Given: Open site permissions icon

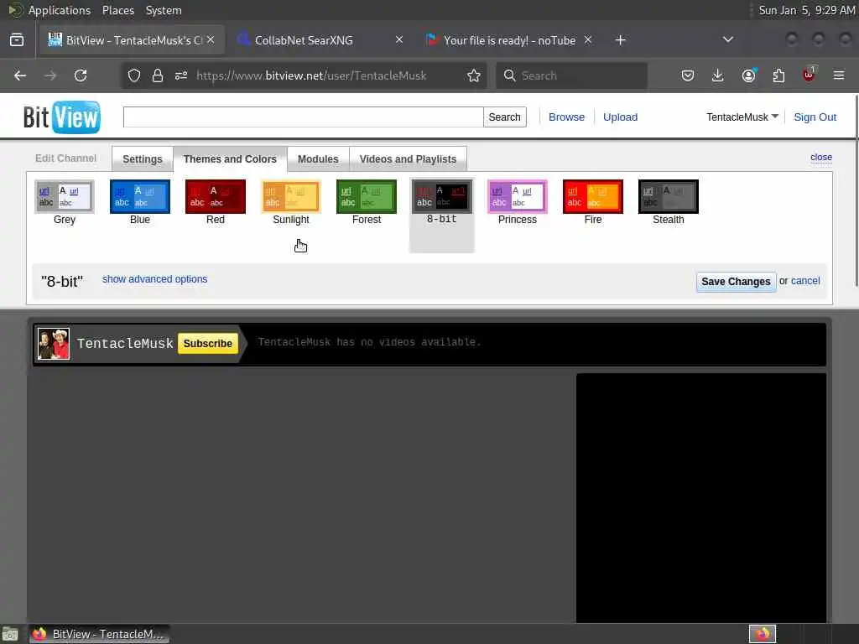Looking at the screenshot, I should click(x=181, y=75).
